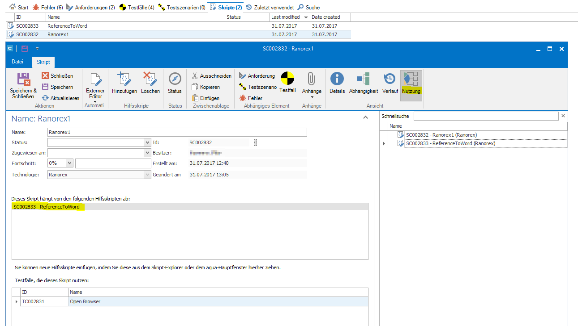The width and height of the screenshot is (578, 326).
Task: Click the Ausschneiden button
Action: point(211,76)
